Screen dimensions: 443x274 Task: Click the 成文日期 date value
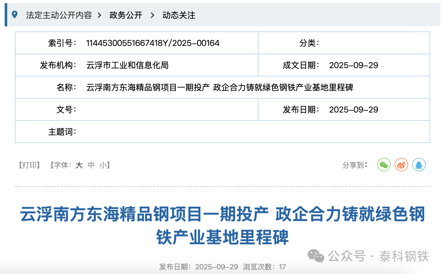[353, 65]
